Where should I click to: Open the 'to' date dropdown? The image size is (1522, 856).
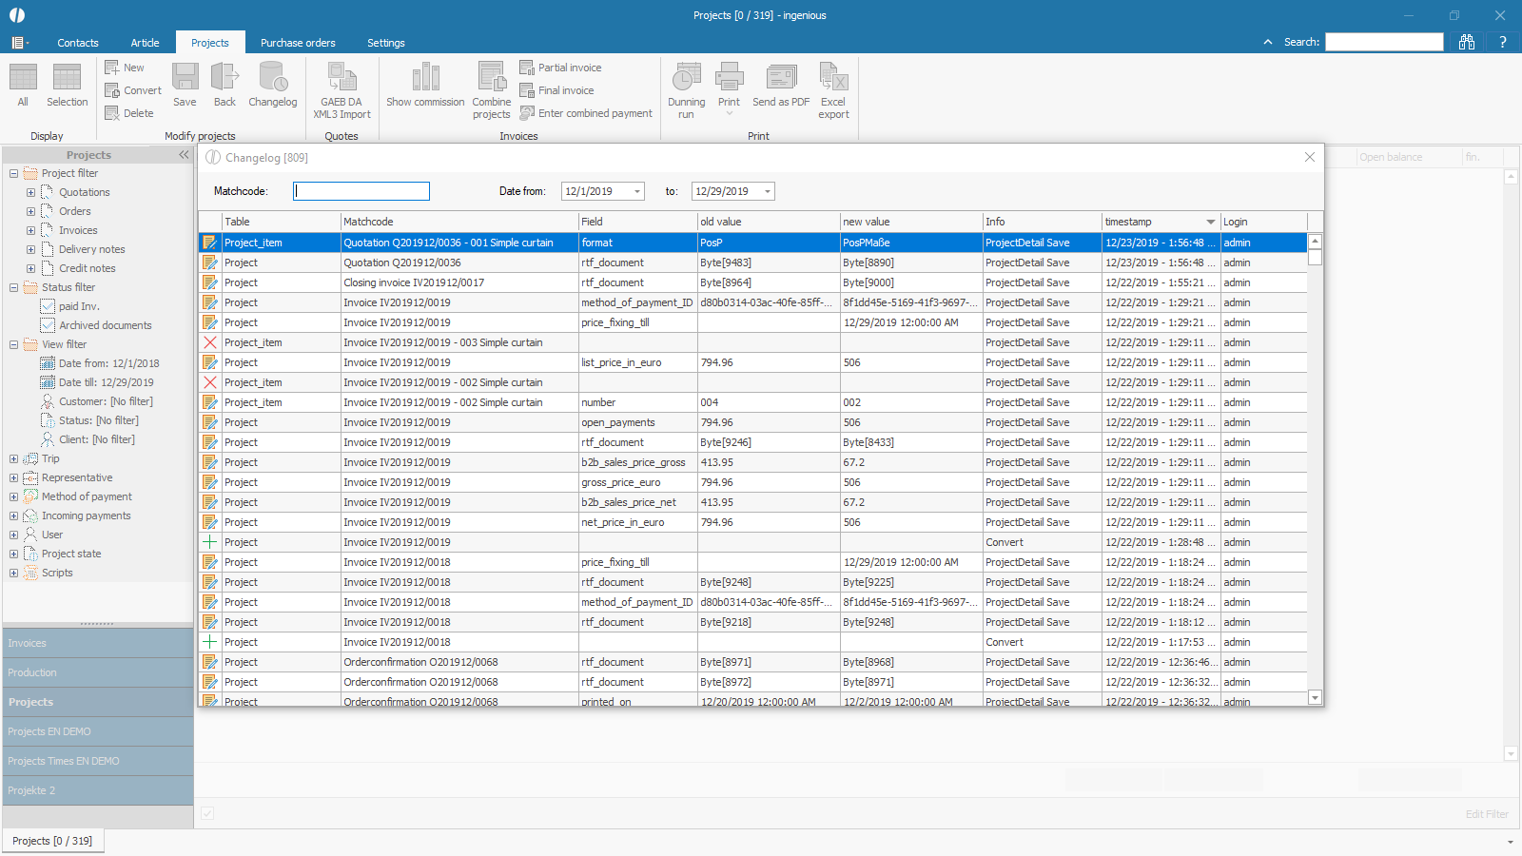[768, 191]
